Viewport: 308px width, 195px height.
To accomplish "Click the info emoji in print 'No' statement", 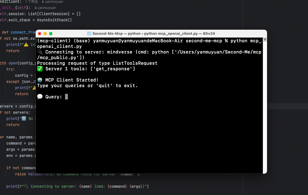I will pyautogui.click(x=24, y=119).
